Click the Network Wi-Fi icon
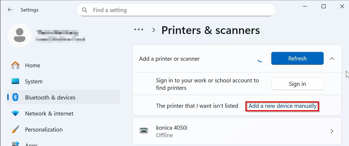This screenshot has height=146, width=349. (x=15, y=113)
